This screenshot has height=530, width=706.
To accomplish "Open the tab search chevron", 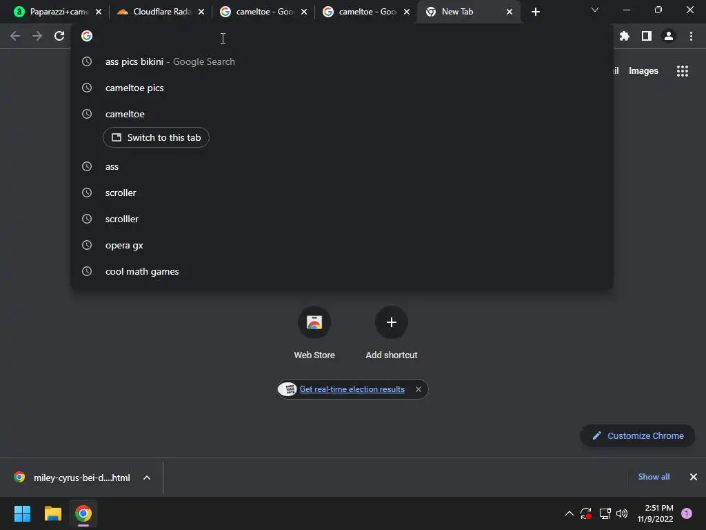I will pos(595,10).
